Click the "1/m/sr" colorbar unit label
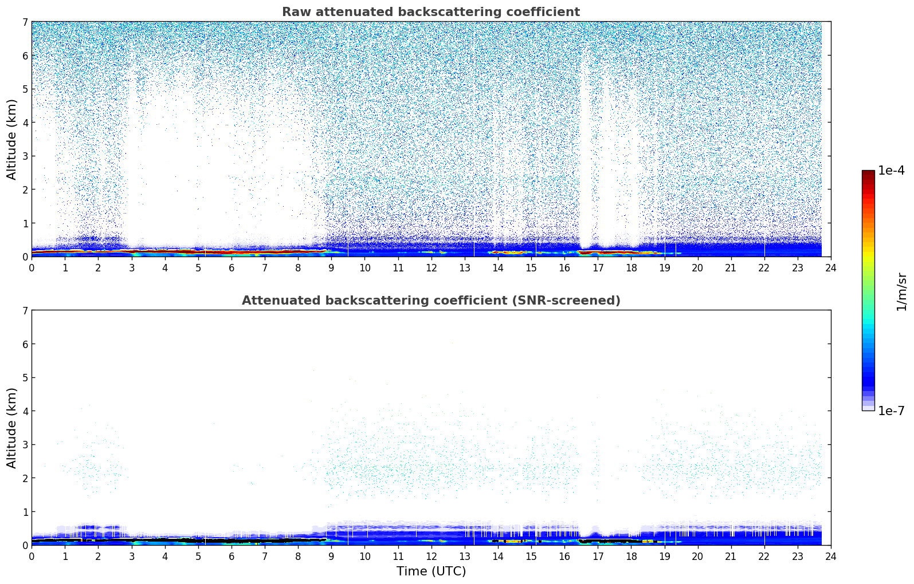This screenshot has height=584, width=914. click(901, 291)
